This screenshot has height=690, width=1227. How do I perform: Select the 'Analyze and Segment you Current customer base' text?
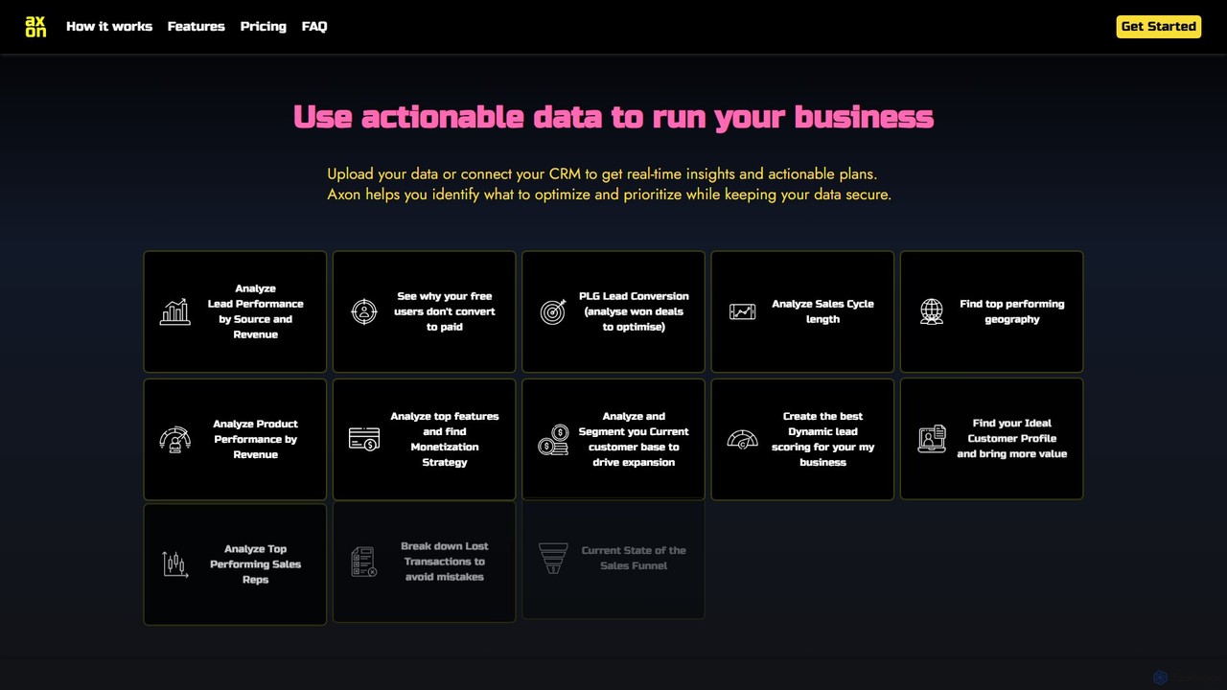click(x=634, y=439)
